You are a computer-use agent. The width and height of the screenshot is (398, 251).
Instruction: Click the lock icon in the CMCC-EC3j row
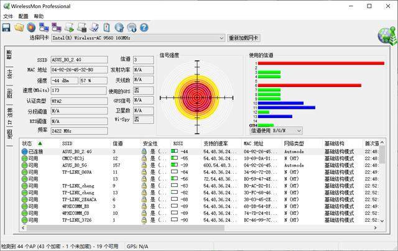144,158
